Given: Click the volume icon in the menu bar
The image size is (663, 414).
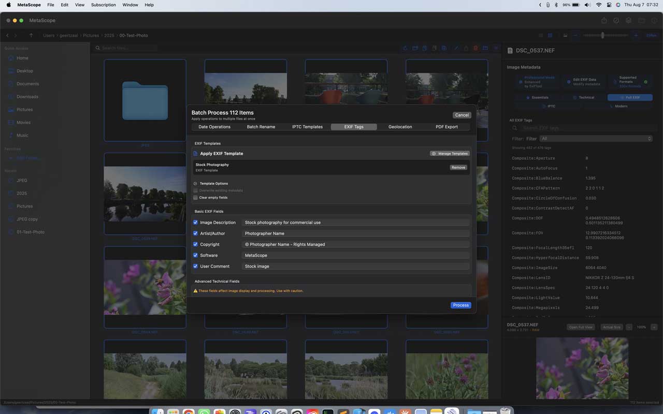Looking at the screenshot, I should [x=587, y=5].
